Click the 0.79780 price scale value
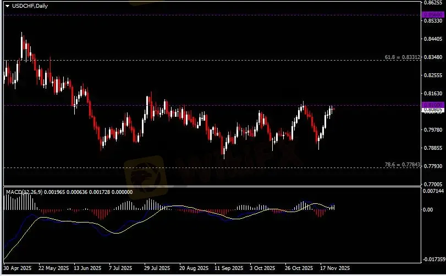 click(431, 129)
